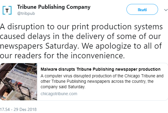The image size is (168, 113).
Task: Expand the tweet options chevron arrow
Action: [x=166, y=10]
